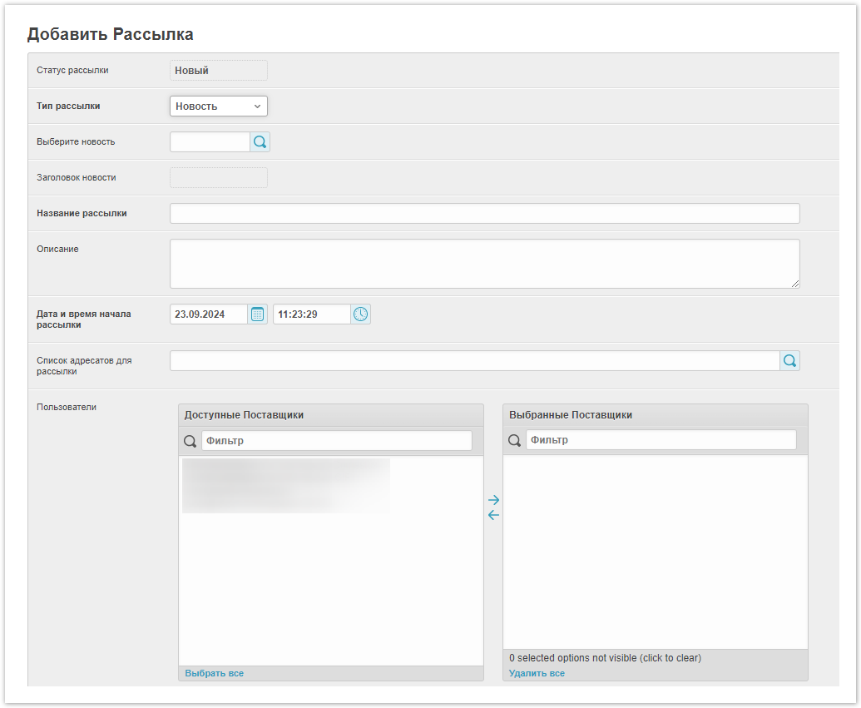Image resolution: width=861 pixels, height=708 pixels.
Task: Click the Список адресатов для рассылки field
Action: pos(474,361)
